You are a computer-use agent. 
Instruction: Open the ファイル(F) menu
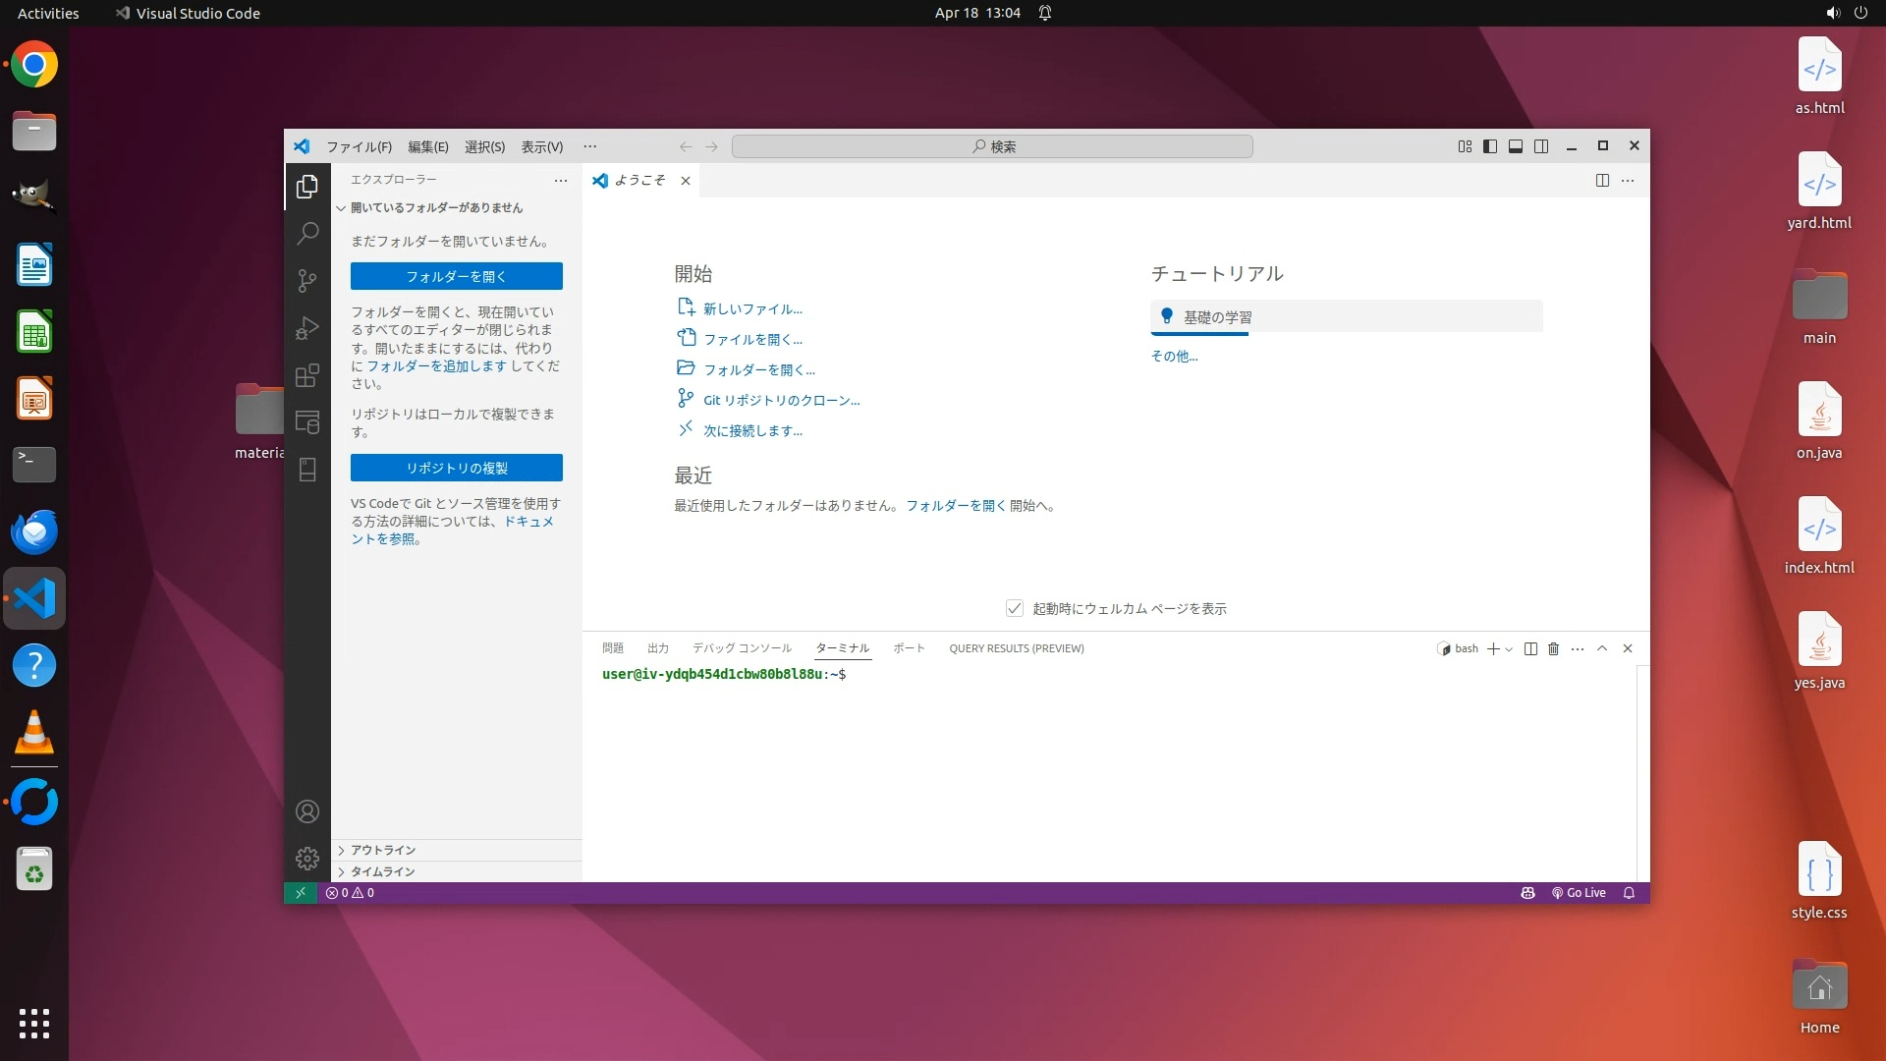[x=359, y=146]
